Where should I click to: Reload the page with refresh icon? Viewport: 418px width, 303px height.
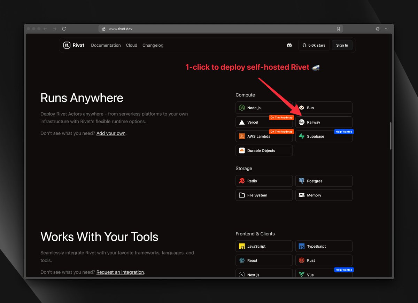(64, 29)
